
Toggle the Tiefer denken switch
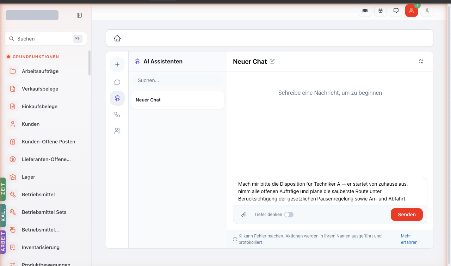(x=289, y=215)
